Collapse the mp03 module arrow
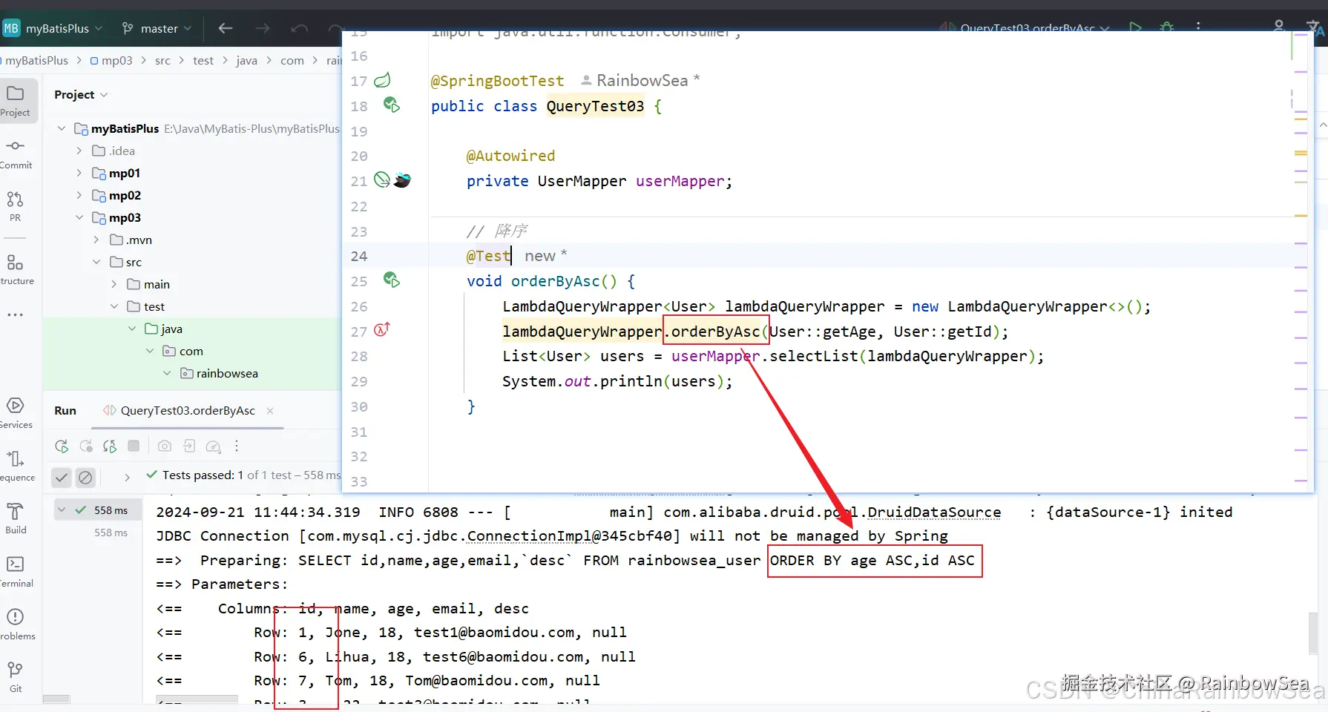 click(79, 217)
